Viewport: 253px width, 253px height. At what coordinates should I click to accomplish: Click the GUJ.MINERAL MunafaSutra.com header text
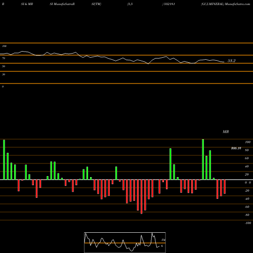pos(226,4)
